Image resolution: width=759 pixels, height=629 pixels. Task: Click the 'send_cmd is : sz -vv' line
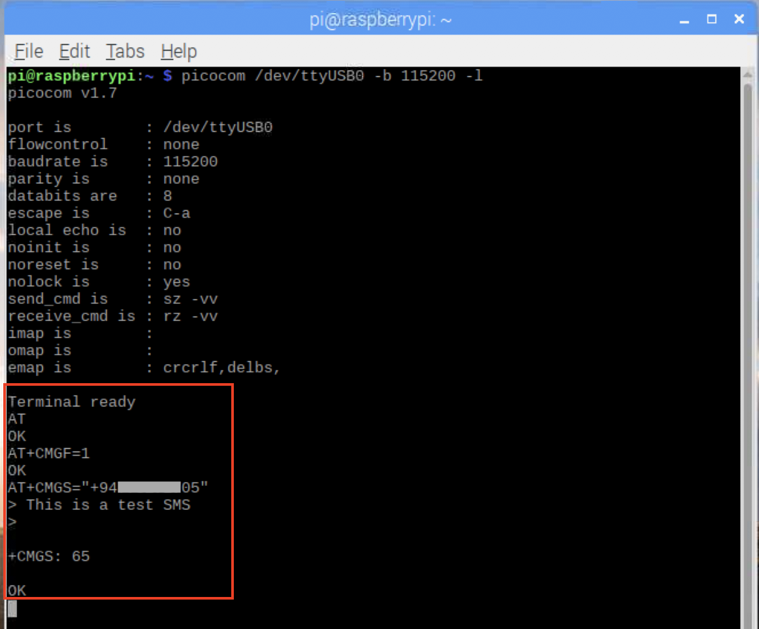pyautogui.click(x=113, y=299)
